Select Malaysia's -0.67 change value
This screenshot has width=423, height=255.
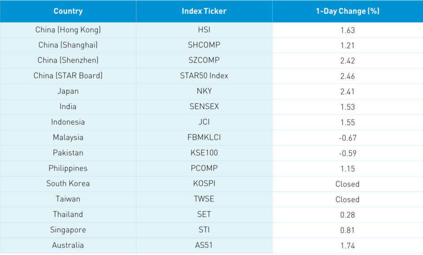pyautogui.click(x=348, y=138)
